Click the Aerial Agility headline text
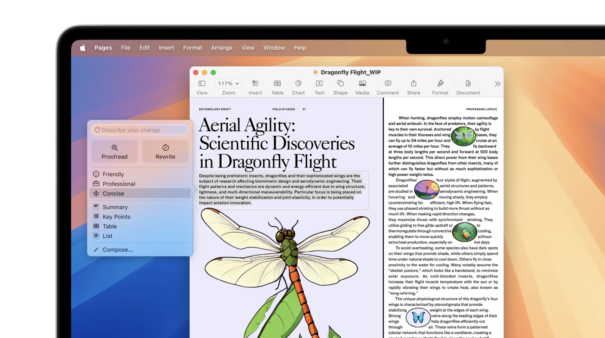This screenshot has width=605, height=338. point(277,143)
